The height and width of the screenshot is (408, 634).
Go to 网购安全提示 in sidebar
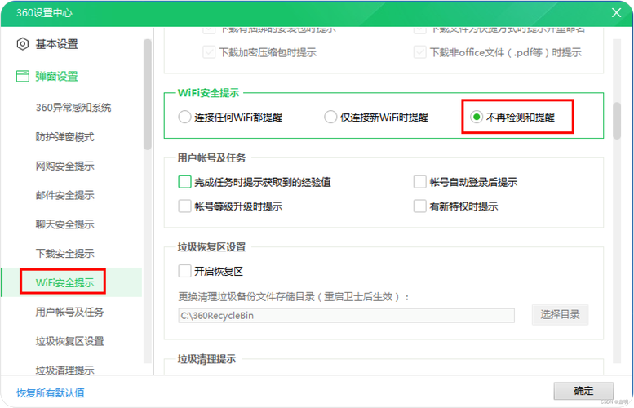tap(64, 166)
